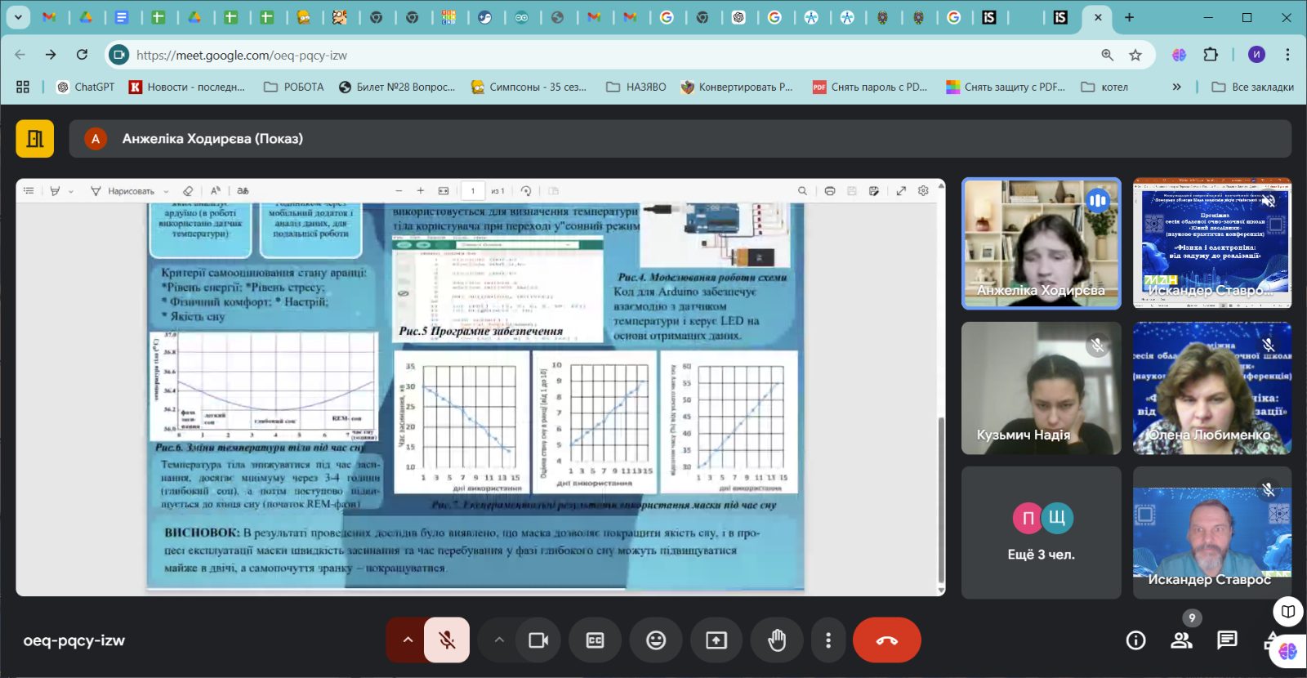The width and height of the screenshot is (1307, 678).
Task: Open the emoji reactions button
Action: tap(656, 640)
